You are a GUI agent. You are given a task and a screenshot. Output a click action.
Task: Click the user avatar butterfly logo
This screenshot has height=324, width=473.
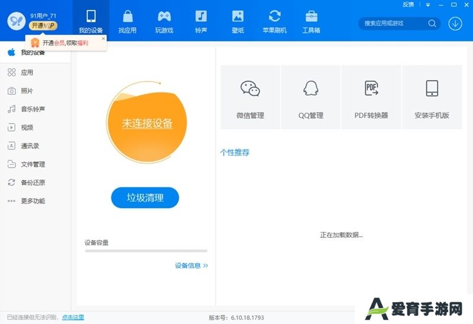click(17, 21)
